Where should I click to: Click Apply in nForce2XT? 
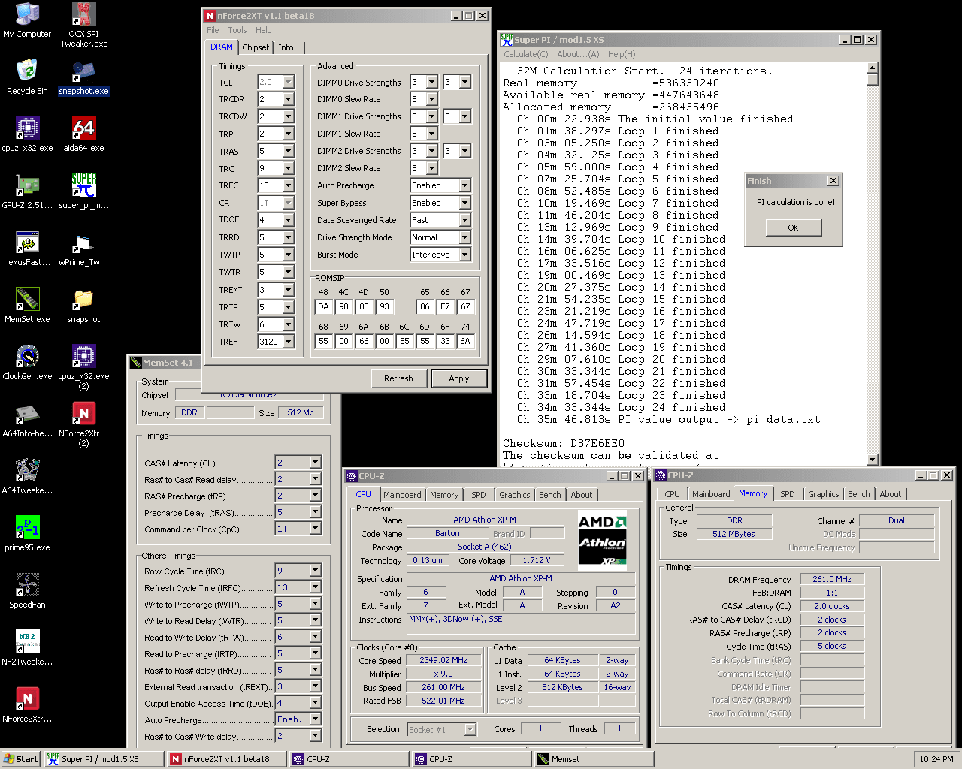[x=459, y=378]
